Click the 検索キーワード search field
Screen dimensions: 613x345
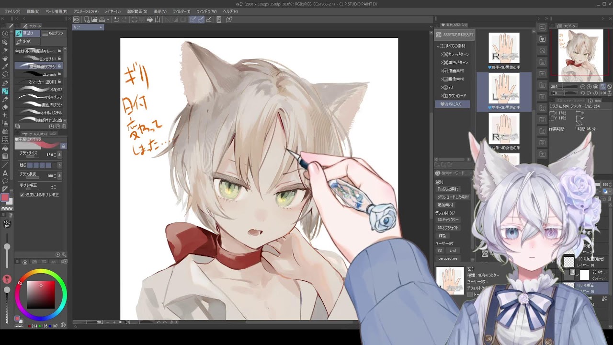(x=454, y=173)
